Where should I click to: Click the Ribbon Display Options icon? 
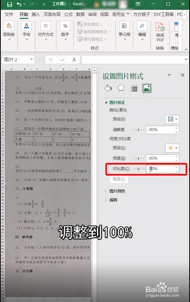pos(138,4)
